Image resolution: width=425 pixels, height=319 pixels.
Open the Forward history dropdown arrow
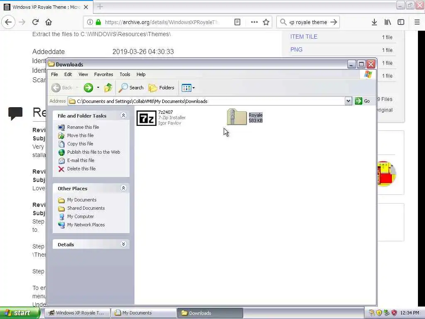click(x=98, y=88)
